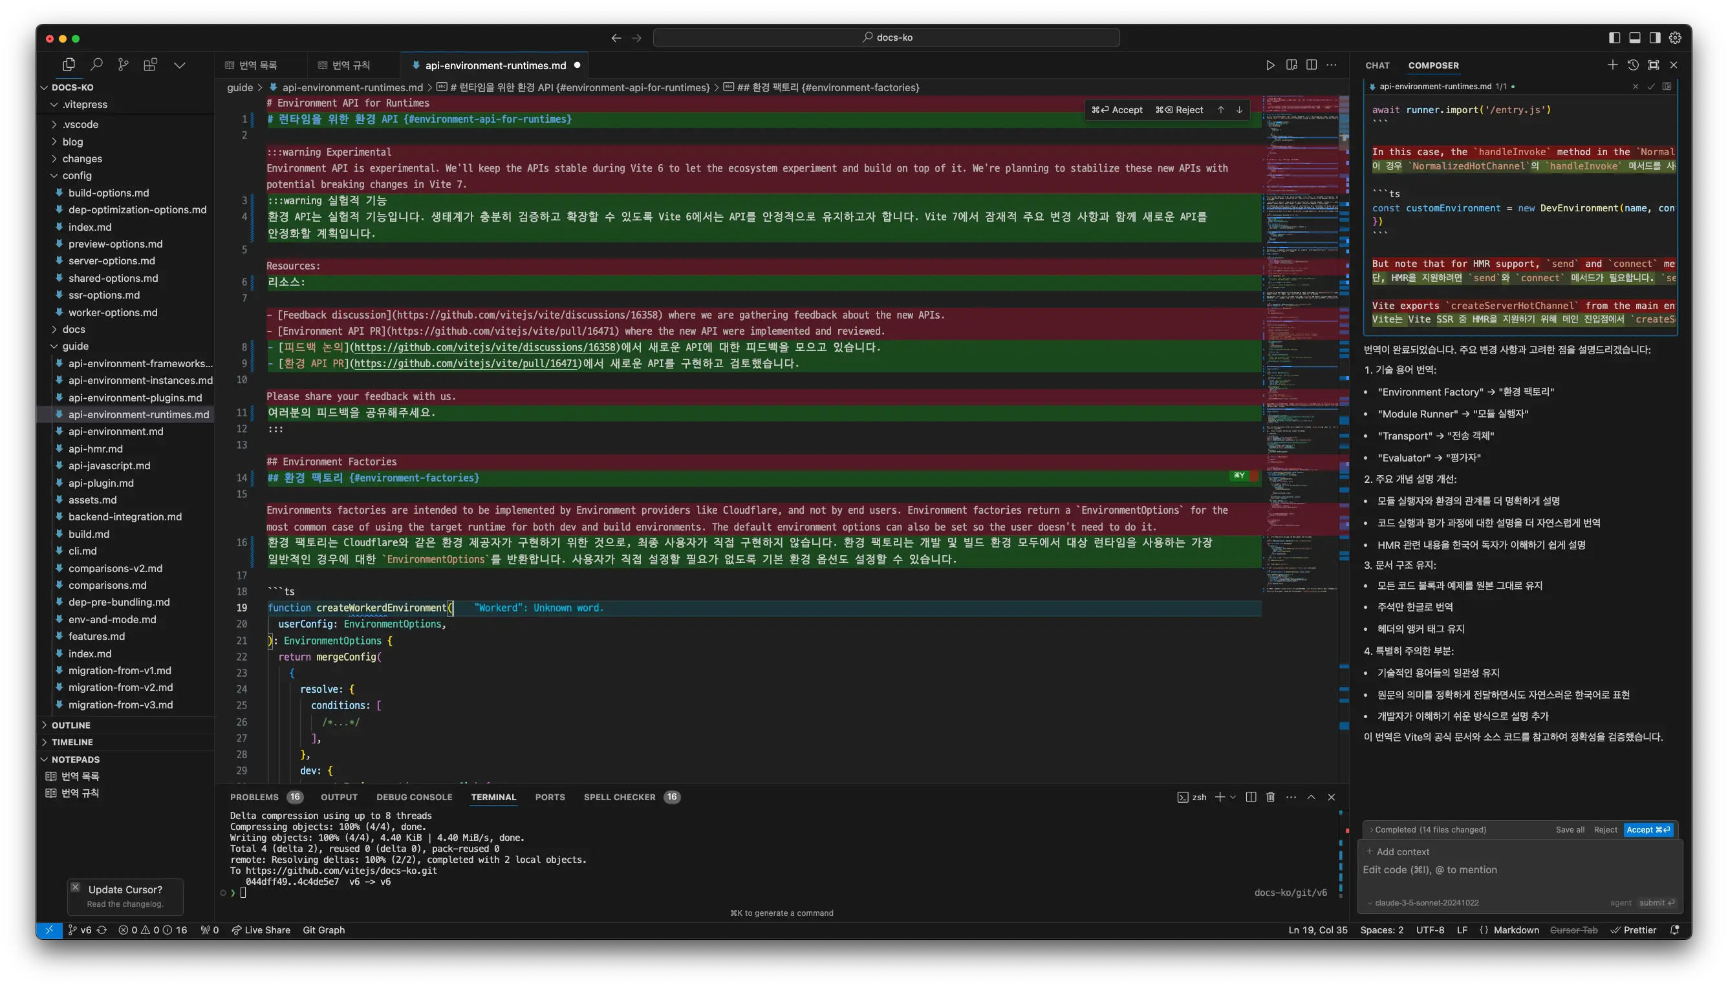Reject the diff hunk in editor
Image resolution: width=1728 pixels, height=987 pixels.
point(1180,110)
